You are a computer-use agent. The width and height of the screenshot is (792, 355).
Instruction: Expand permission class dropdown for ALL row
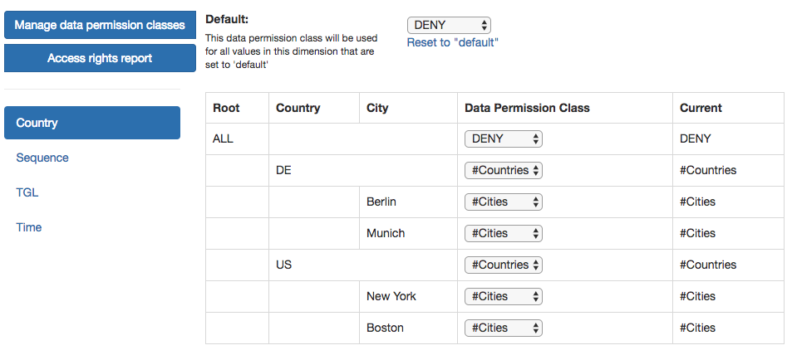503,139
